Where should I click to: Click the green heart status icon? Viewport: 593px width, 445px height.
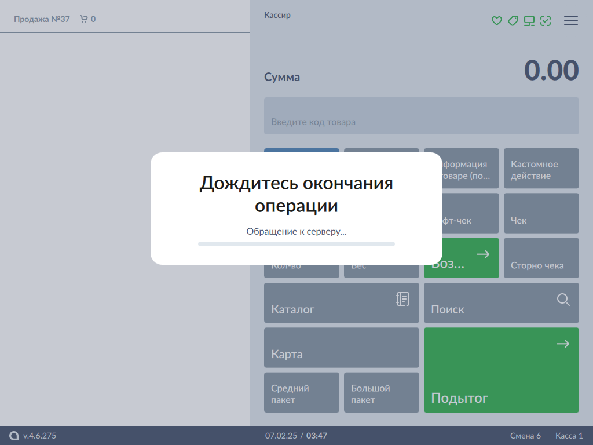pos(496,21)
